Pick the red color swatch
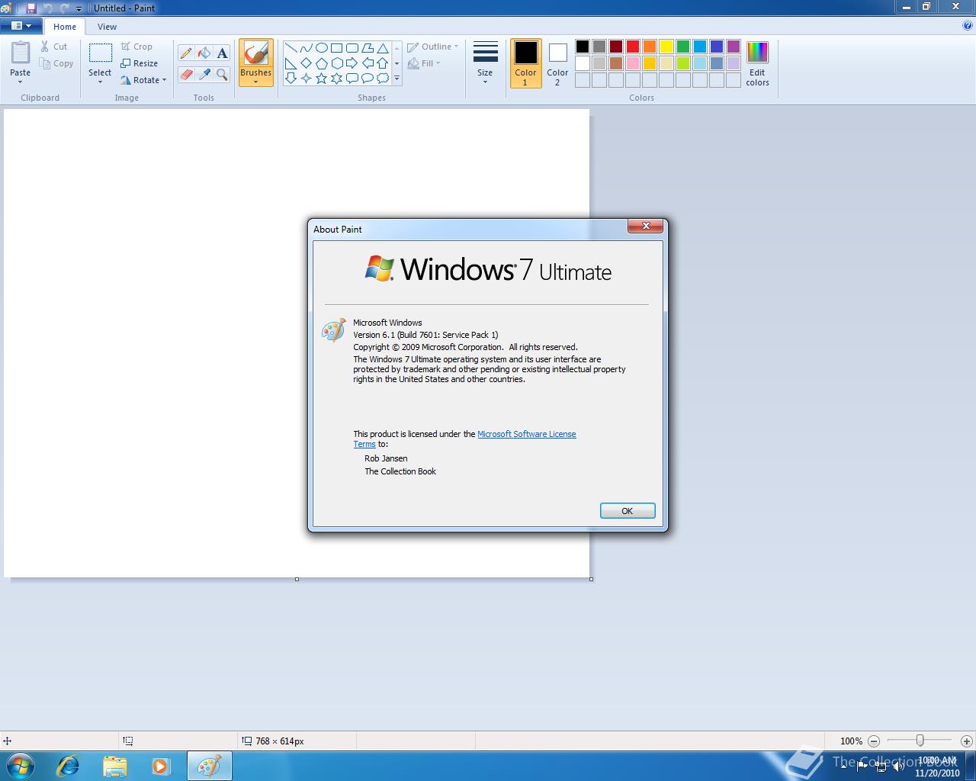Viewport: 976px width, 781px height. [x=633, y=47]
